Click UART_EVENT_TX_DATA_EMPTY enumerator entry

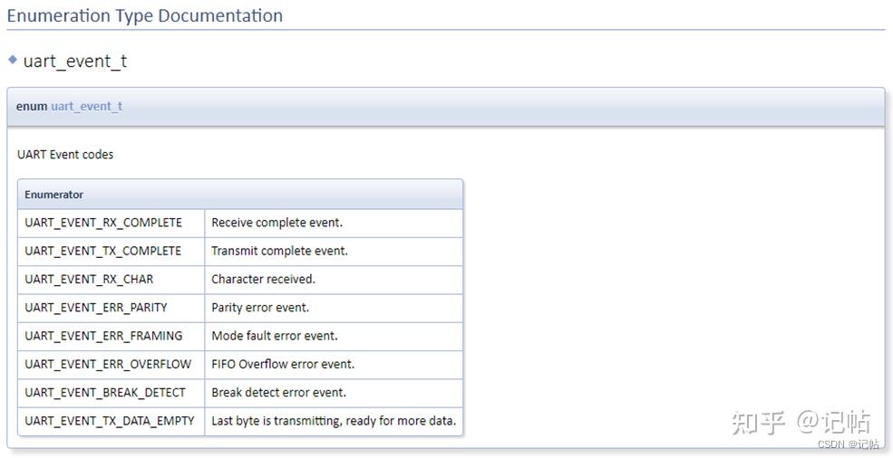point(110,421)
